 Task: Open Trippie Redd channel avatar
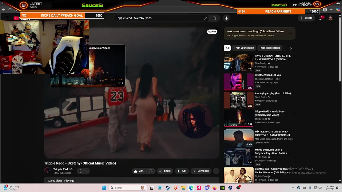(x=48, y=171)
